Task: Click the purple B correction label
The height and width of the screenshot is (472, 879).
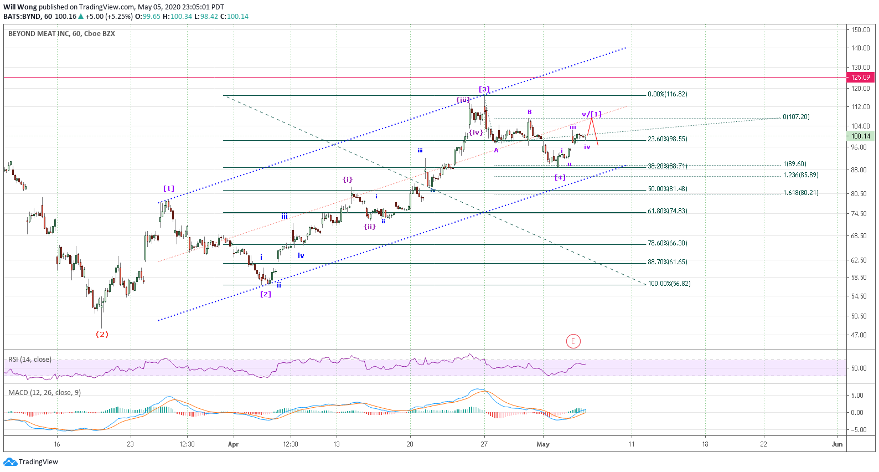Action: pyautogui.click(x=530, y=112)
